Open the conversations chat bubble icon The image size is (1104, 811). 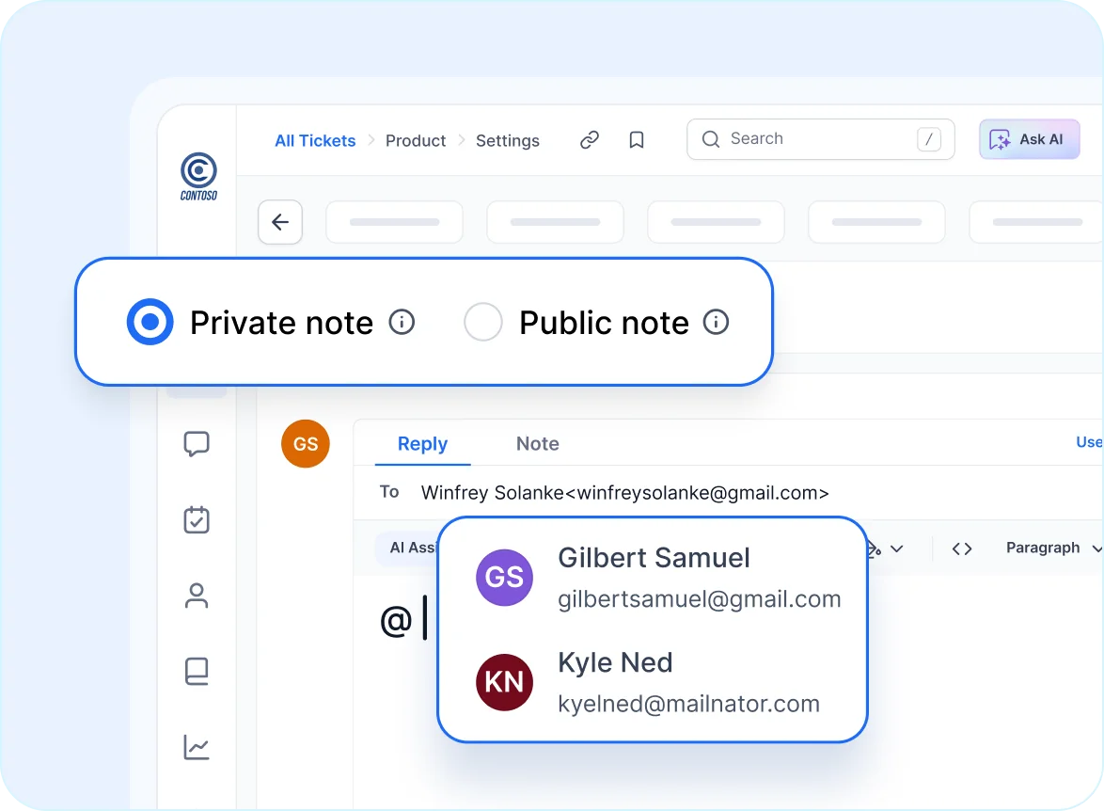(x=197, y=443)
